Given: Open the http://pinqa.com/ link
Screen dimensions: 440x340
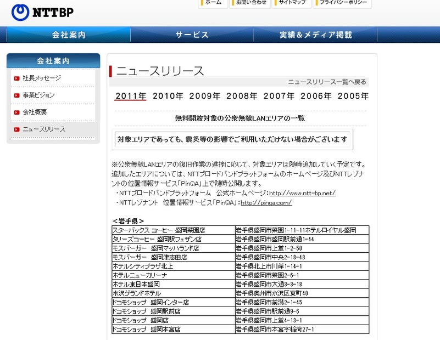Looking at the screenshot, I should pyautogui.click(x=266, y=202).
